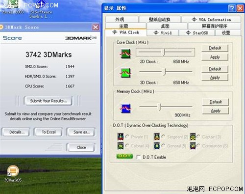Select the Sergeant (2) radio option

[x=163, y=137]
